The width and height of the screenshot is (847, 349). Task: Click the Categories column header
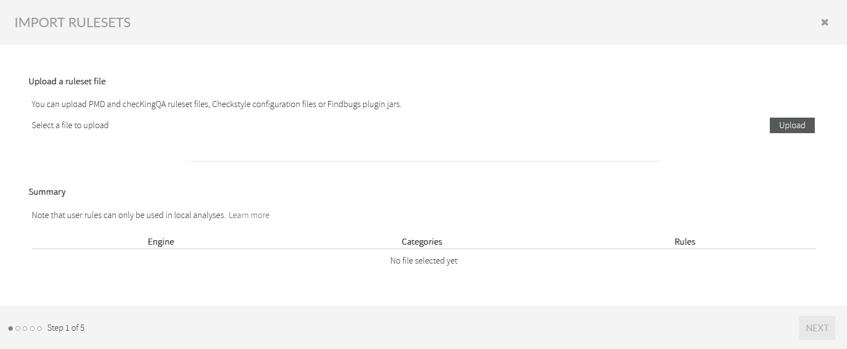click(x=422, y=241)
